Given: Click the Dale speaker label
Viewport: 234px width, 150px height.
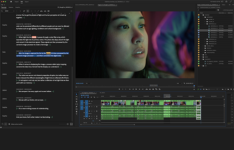Looking at the screenshot, I should (x=4, y=52).
